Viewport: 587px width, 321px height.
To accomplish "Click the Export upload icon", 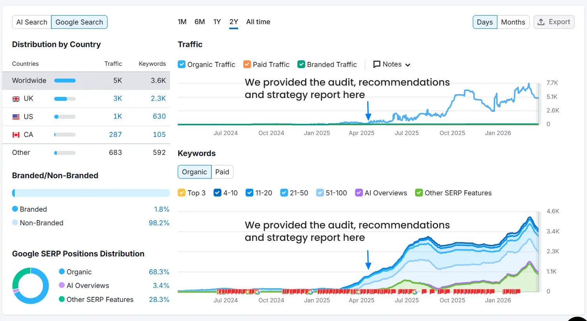I will 541,22.
